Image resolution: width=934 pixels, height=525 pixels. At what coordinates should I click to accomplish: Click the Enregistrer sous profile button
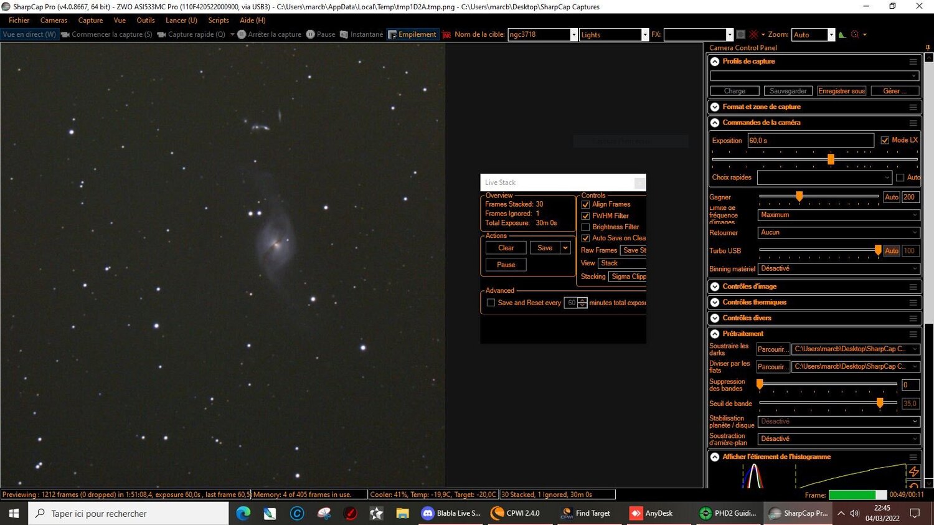pyautogui.click(x=841, y=90)
